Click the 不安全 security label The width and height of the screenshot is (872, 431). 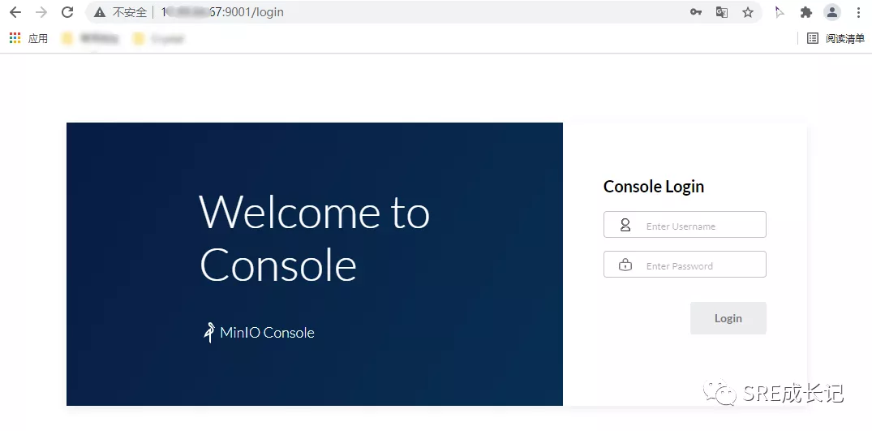tap(130, 12)
